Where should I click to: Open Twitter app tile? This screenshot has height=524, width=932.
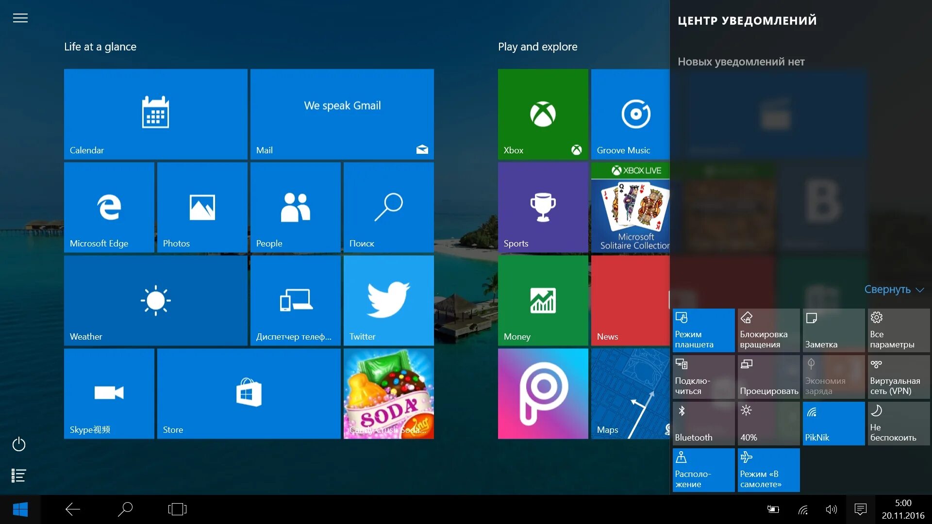point(387,301)
